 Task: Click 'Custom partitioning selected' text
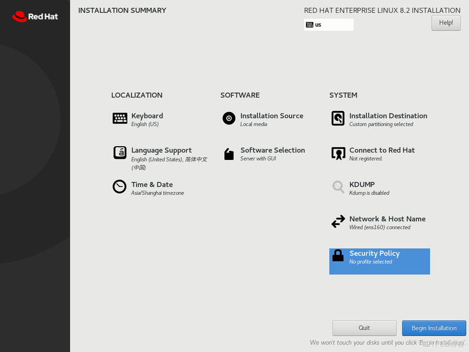381,124
